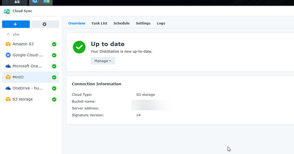Click the 'S3 storage' cloud type value
The height and width of the screenshot is (154, 294).
(145, 94)
